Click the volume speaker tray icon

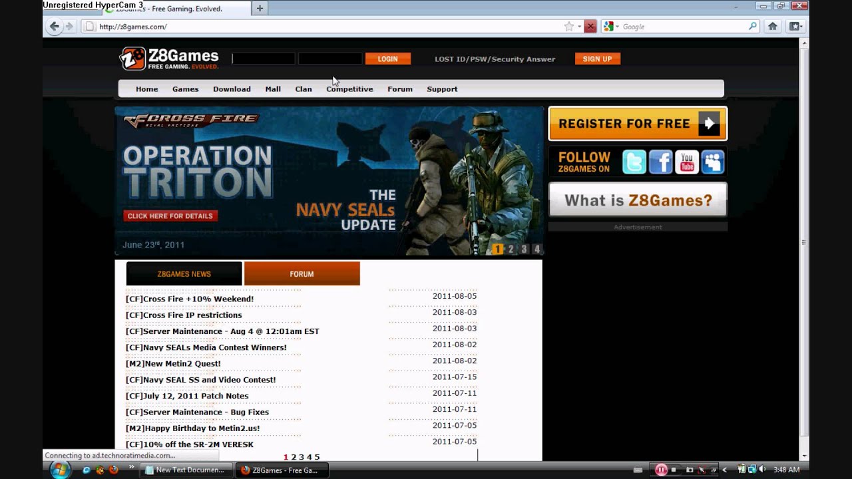(x=761, y=470)
